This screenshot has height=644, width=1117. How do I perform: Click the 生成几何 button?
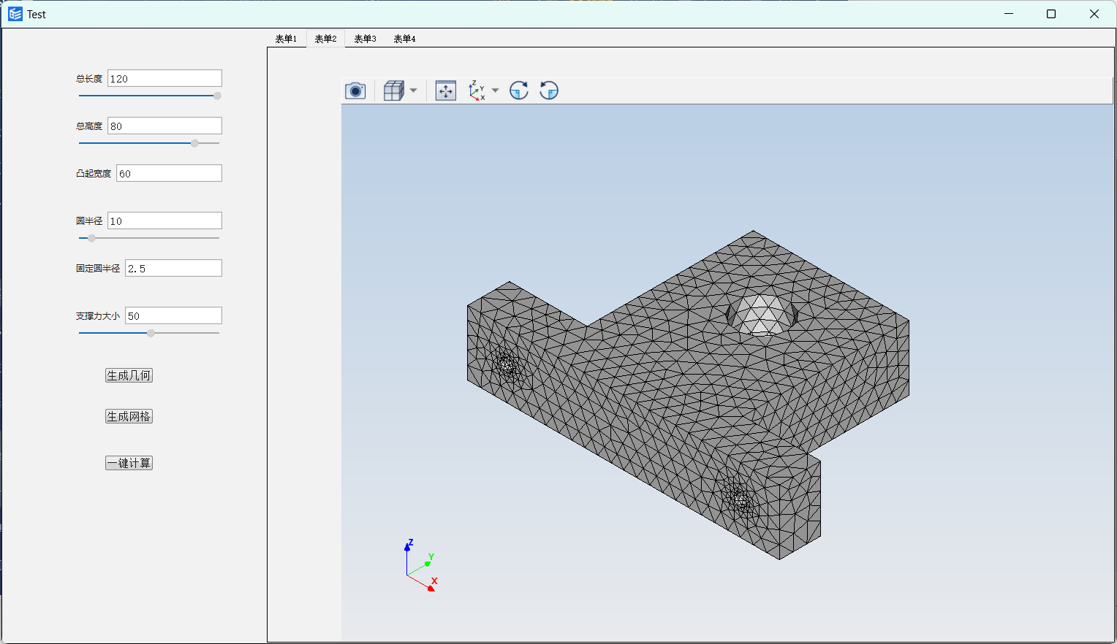pyautogui.click(x=129, y=375)
